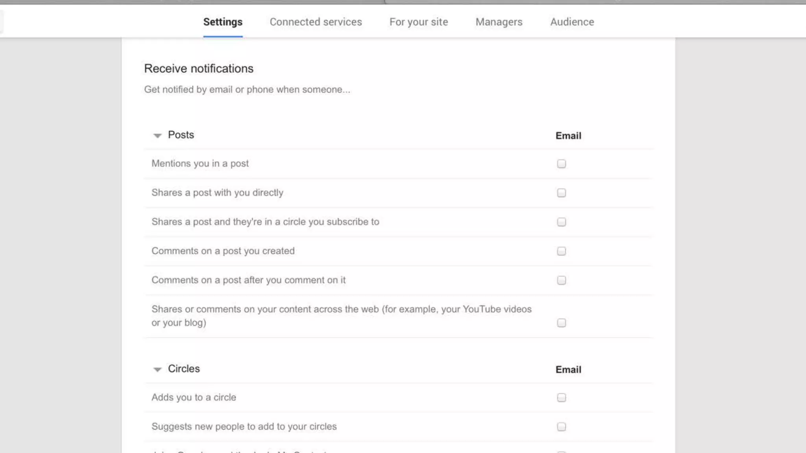The image size is (806, 453).
Task: Check email for comments after you comment
Action: tap(562, 280)
